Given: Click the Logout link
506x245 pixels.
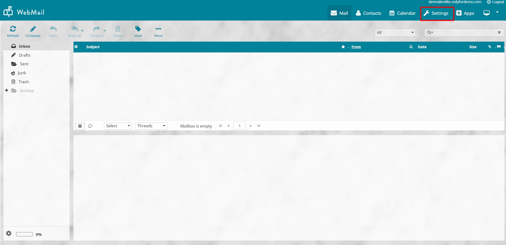Looking at the screenshot, I should coord(496,2).
